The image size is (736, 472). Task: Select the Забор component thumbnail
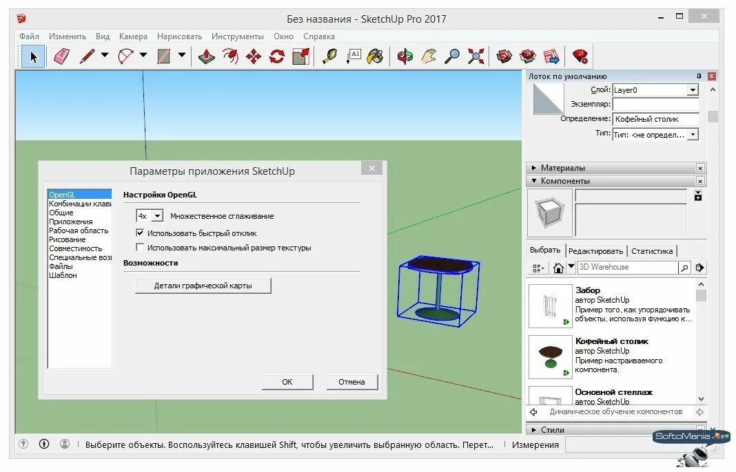pyautogui.click(x=550, y=305)
